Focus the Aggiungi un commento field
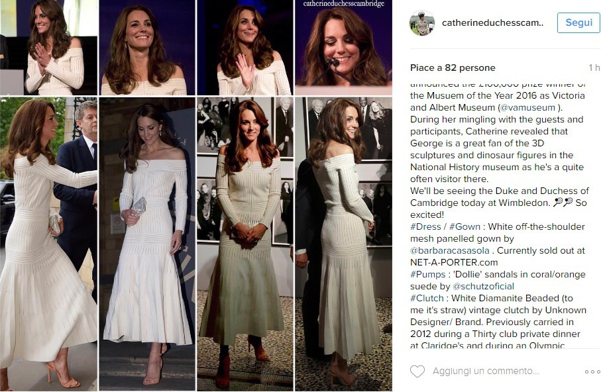This screenshot has height=392, width=601. click(x=486, y=371)
